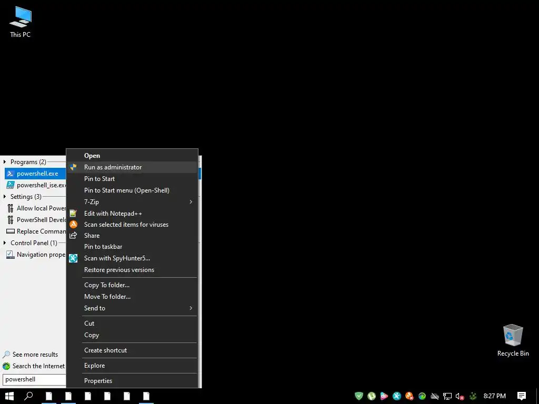Open Replace Command setting result
The width and height of the screenshot is (539, 404).
(x=35, y=231)
